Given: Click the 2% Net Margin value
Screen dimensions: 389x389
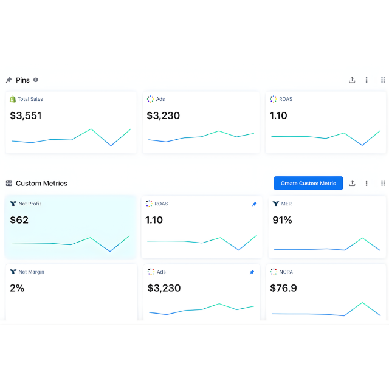Looking at the screenshot, I should pos(17,288).
